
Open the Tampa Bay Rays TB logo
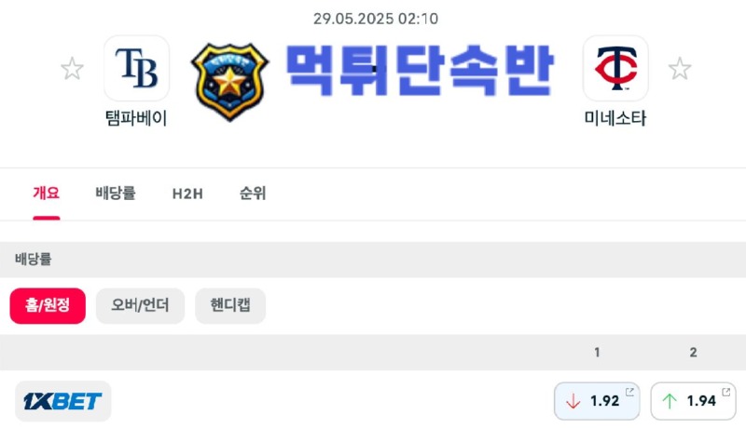(136, 68)
